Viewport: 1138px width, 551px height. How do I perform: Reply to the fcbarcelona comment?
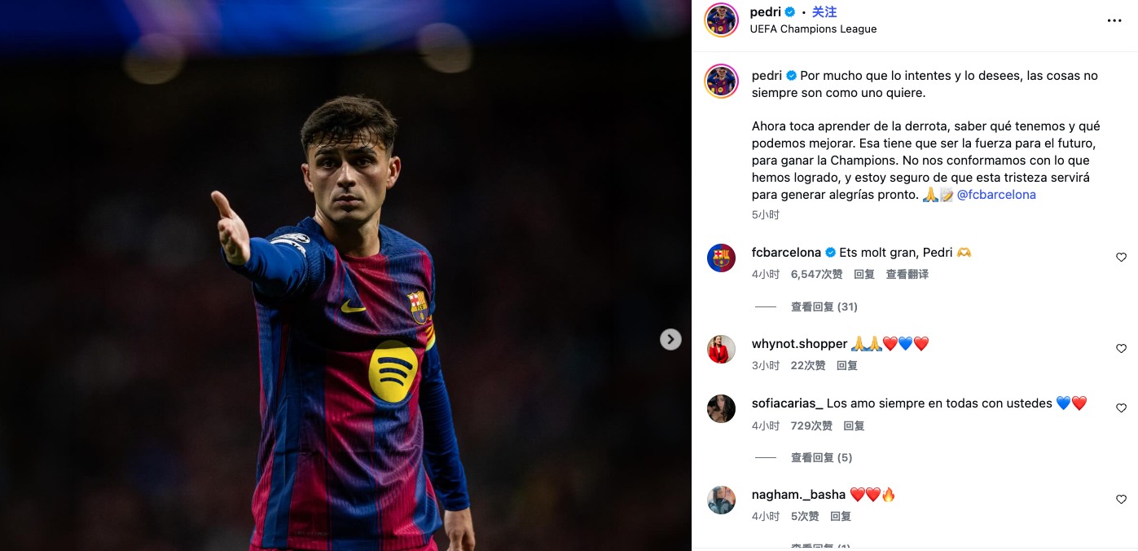tap(864, 275)
